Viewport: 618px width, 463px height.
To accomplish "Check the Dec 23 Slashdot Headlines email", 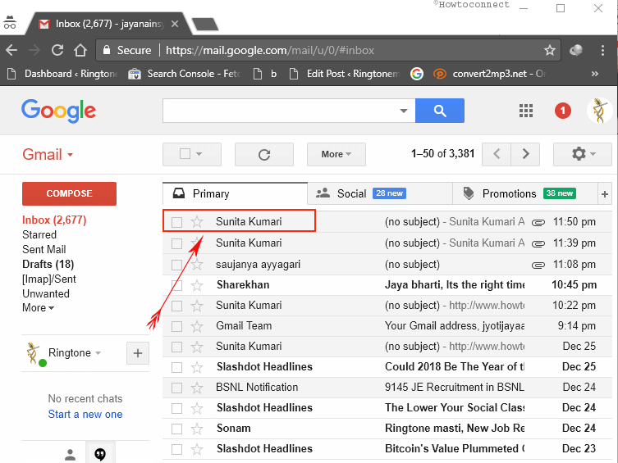I will point(176,449).
